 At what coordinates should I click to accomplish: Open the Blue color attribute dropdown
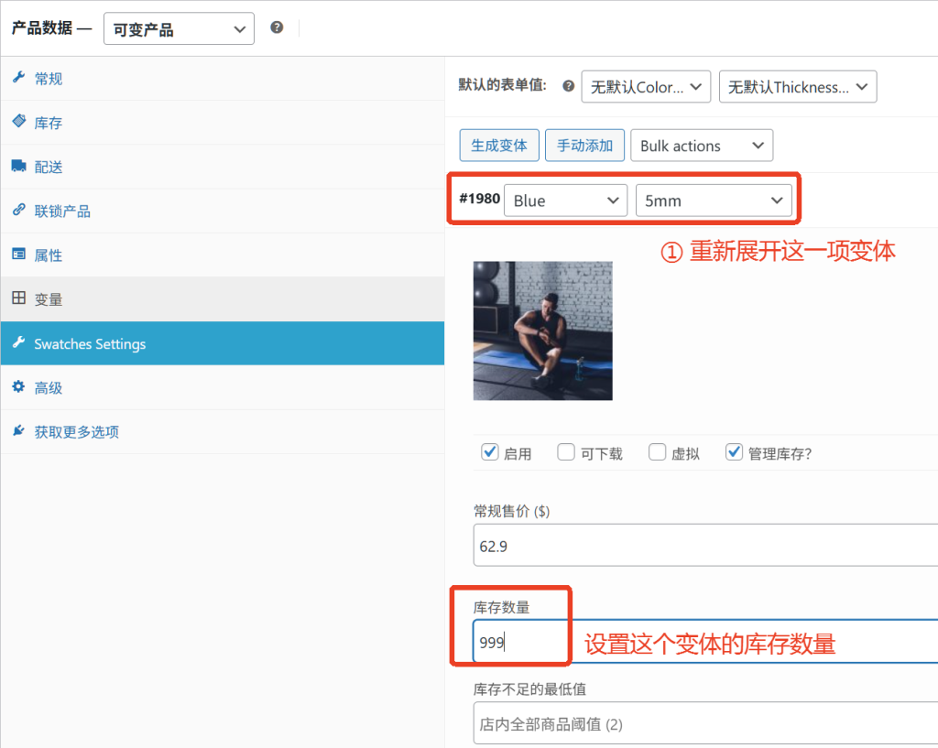pos(565,201)
